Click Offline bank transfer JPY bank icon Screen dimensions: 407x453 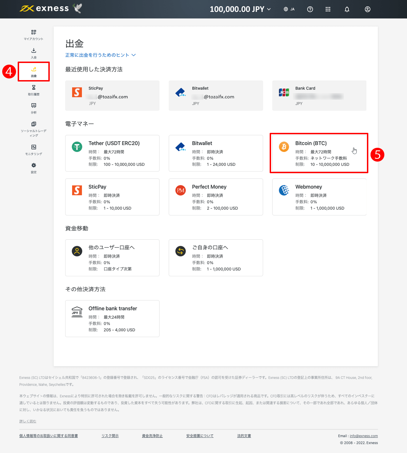77,312
